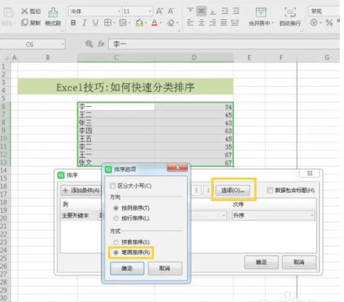Click the Wrap Text (自动换行) icon
344x302 pixels.
pos(290,12)
